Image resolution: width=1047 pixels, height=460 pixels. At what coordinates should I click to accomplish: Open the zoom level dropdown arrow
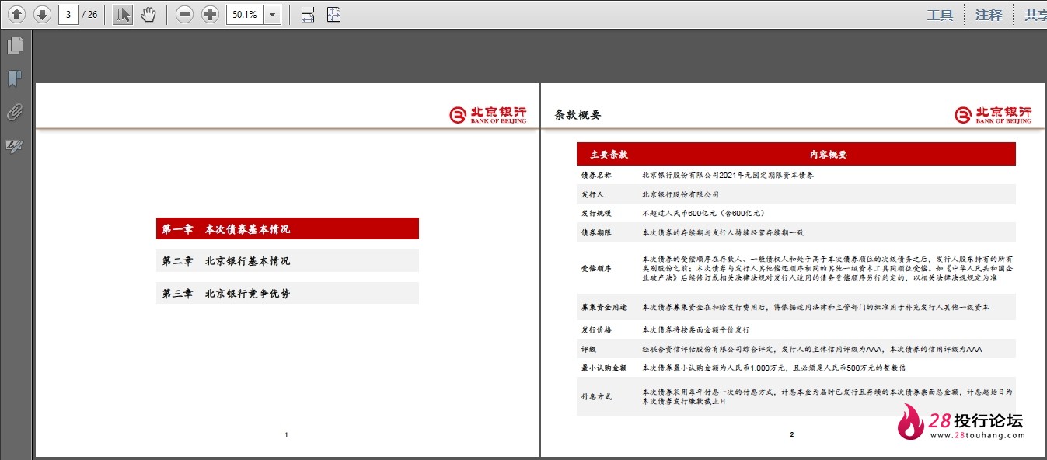(272, 14)
